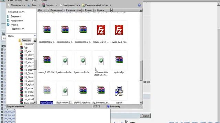The height and width of the screenshot is (123, 220).
Task: Select the Downloads folder in tree
Action: click(x=26, y=40)
